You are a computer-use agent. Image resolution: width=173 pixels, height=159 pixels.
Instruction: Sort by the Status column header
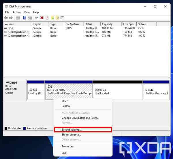tap(92, 24)
